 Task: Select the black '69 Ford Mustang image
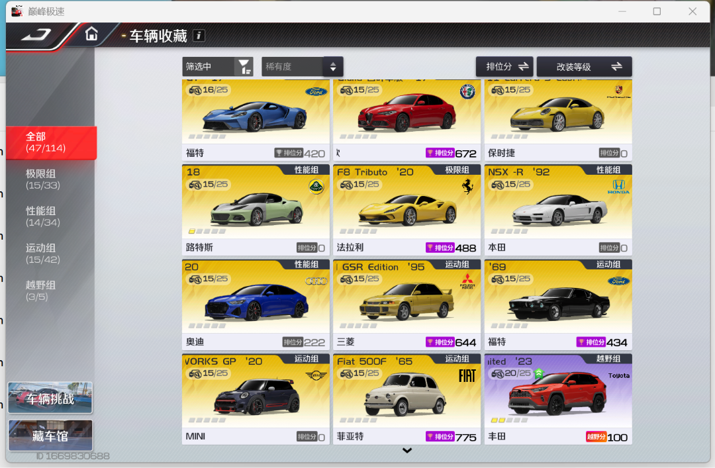(559, 303)
